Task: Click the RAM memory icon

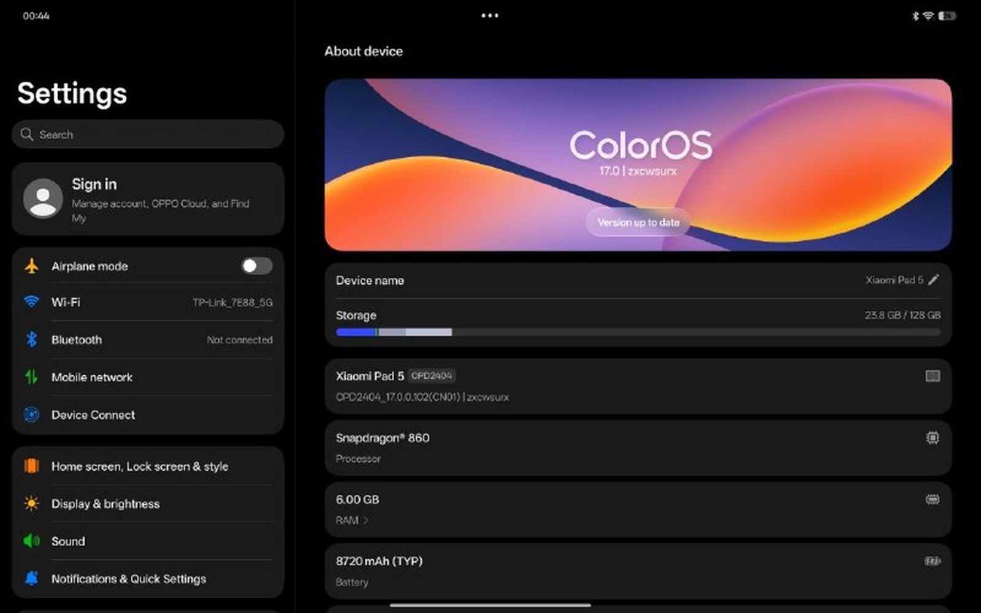Action: tap(933, 500)
